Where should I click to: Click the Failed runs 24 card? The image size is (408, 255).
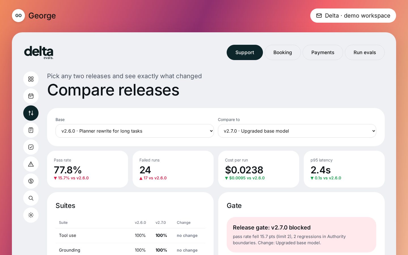[x=173, y=169]
